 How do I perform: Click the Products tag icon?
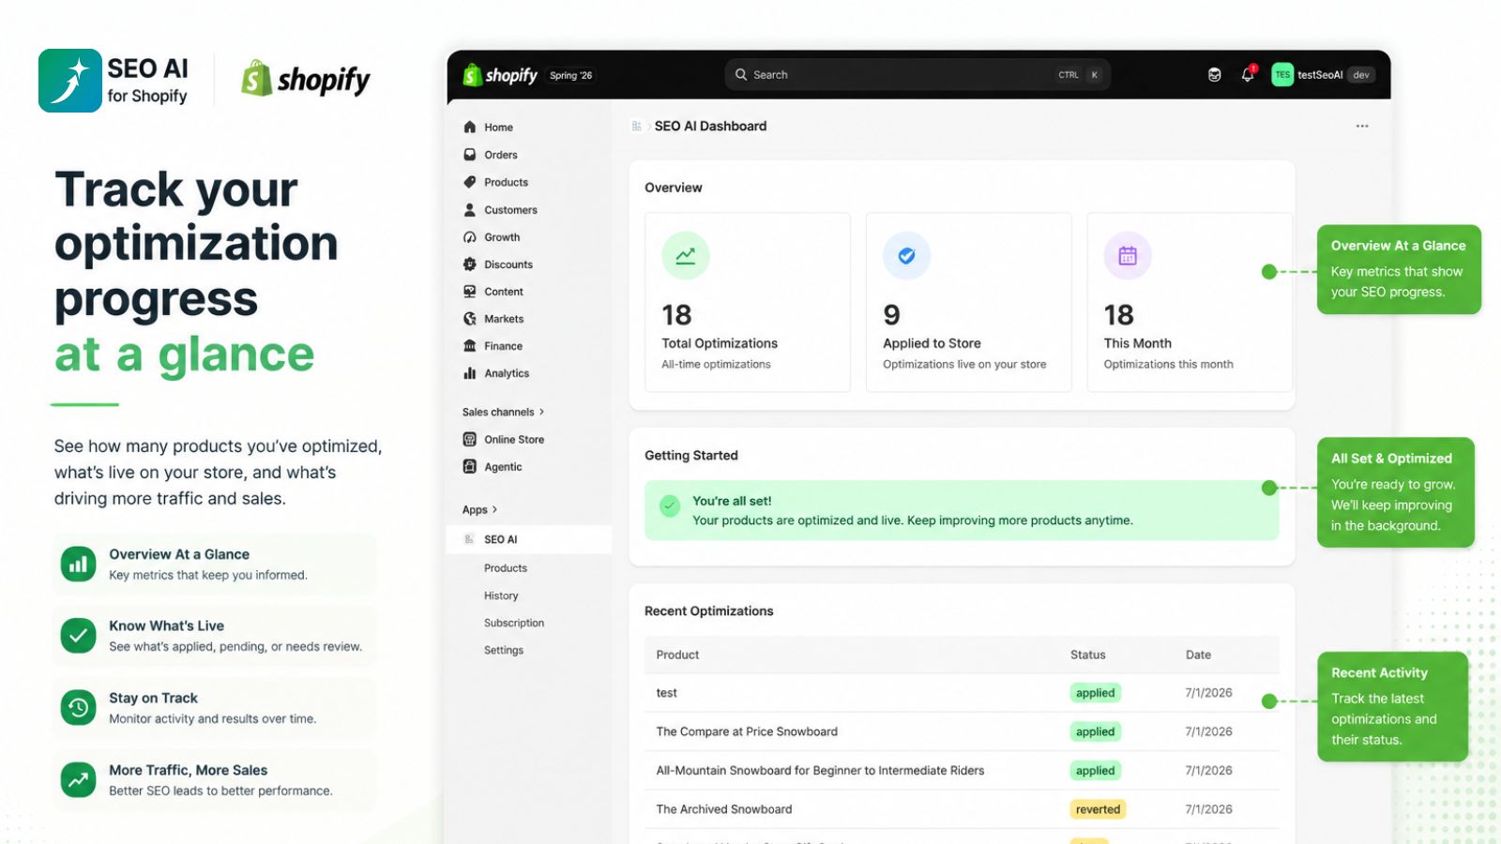pyautogui.click(x=470, y=182)
